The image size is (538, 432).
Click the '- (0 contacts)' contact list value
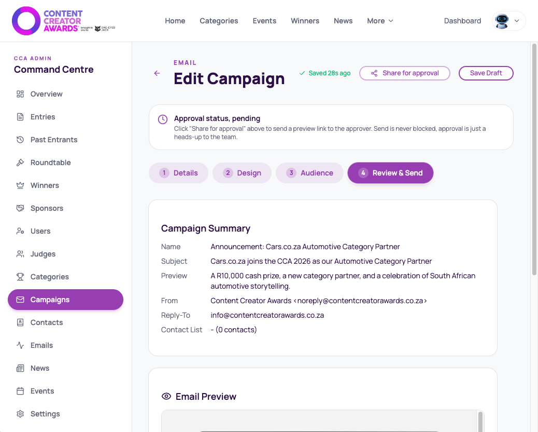[x=233, y=330]
